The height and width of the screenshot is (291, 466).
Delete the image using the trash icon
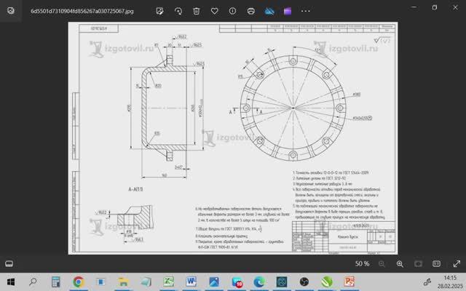pyautogui.click(x=197, y=11)
